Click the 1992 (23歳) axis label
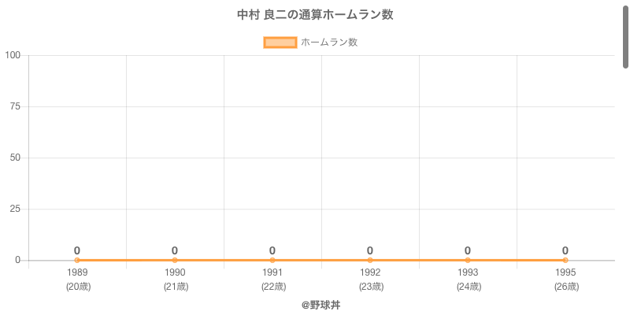Viewport: 630px width, 315px height. [370, 280]
